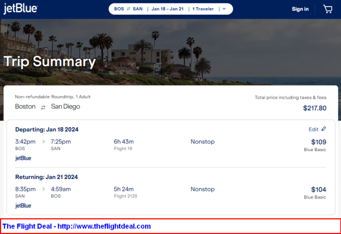Click 'Returning: Jan 21 2024' heading
341x234 pixels.
coord(46,177)
